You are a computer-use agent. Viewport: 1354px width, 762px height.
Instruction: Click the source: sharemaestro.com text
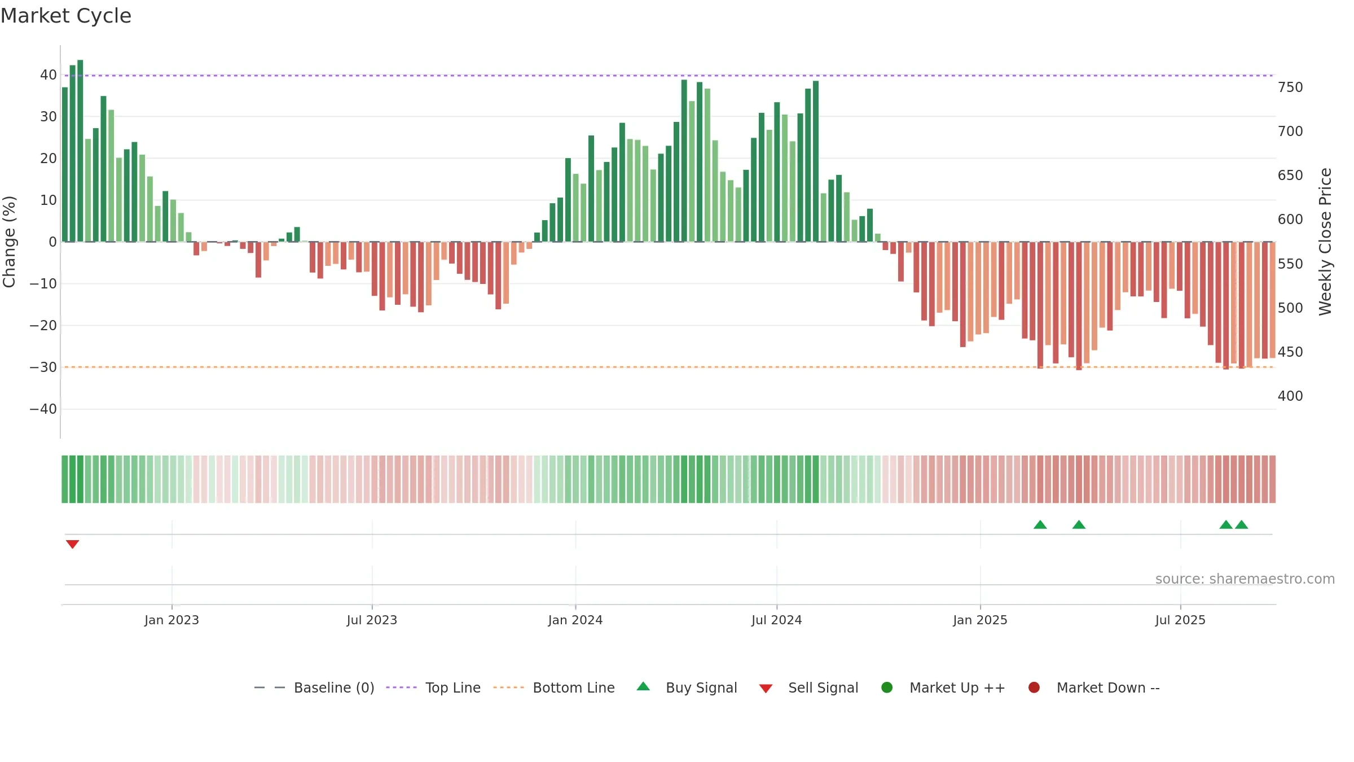[x=1245, y=579]
